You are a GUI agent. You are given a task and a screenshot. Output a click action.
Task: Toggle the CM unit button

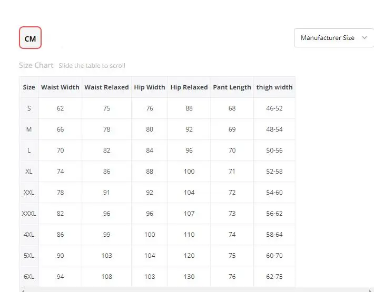[x=31, y=38]
